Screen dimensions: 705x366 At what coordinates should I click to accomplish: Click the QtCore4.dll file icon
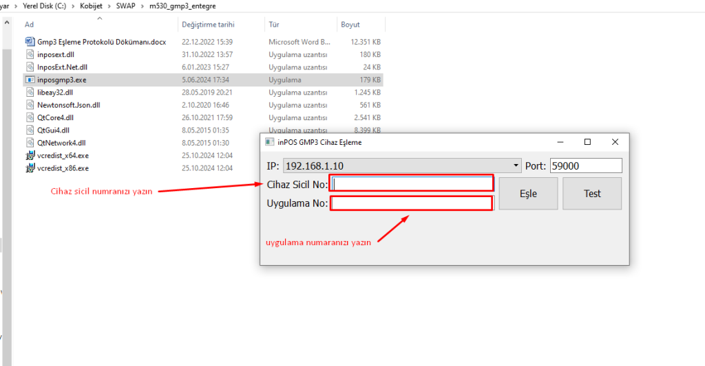click(30, 117)
